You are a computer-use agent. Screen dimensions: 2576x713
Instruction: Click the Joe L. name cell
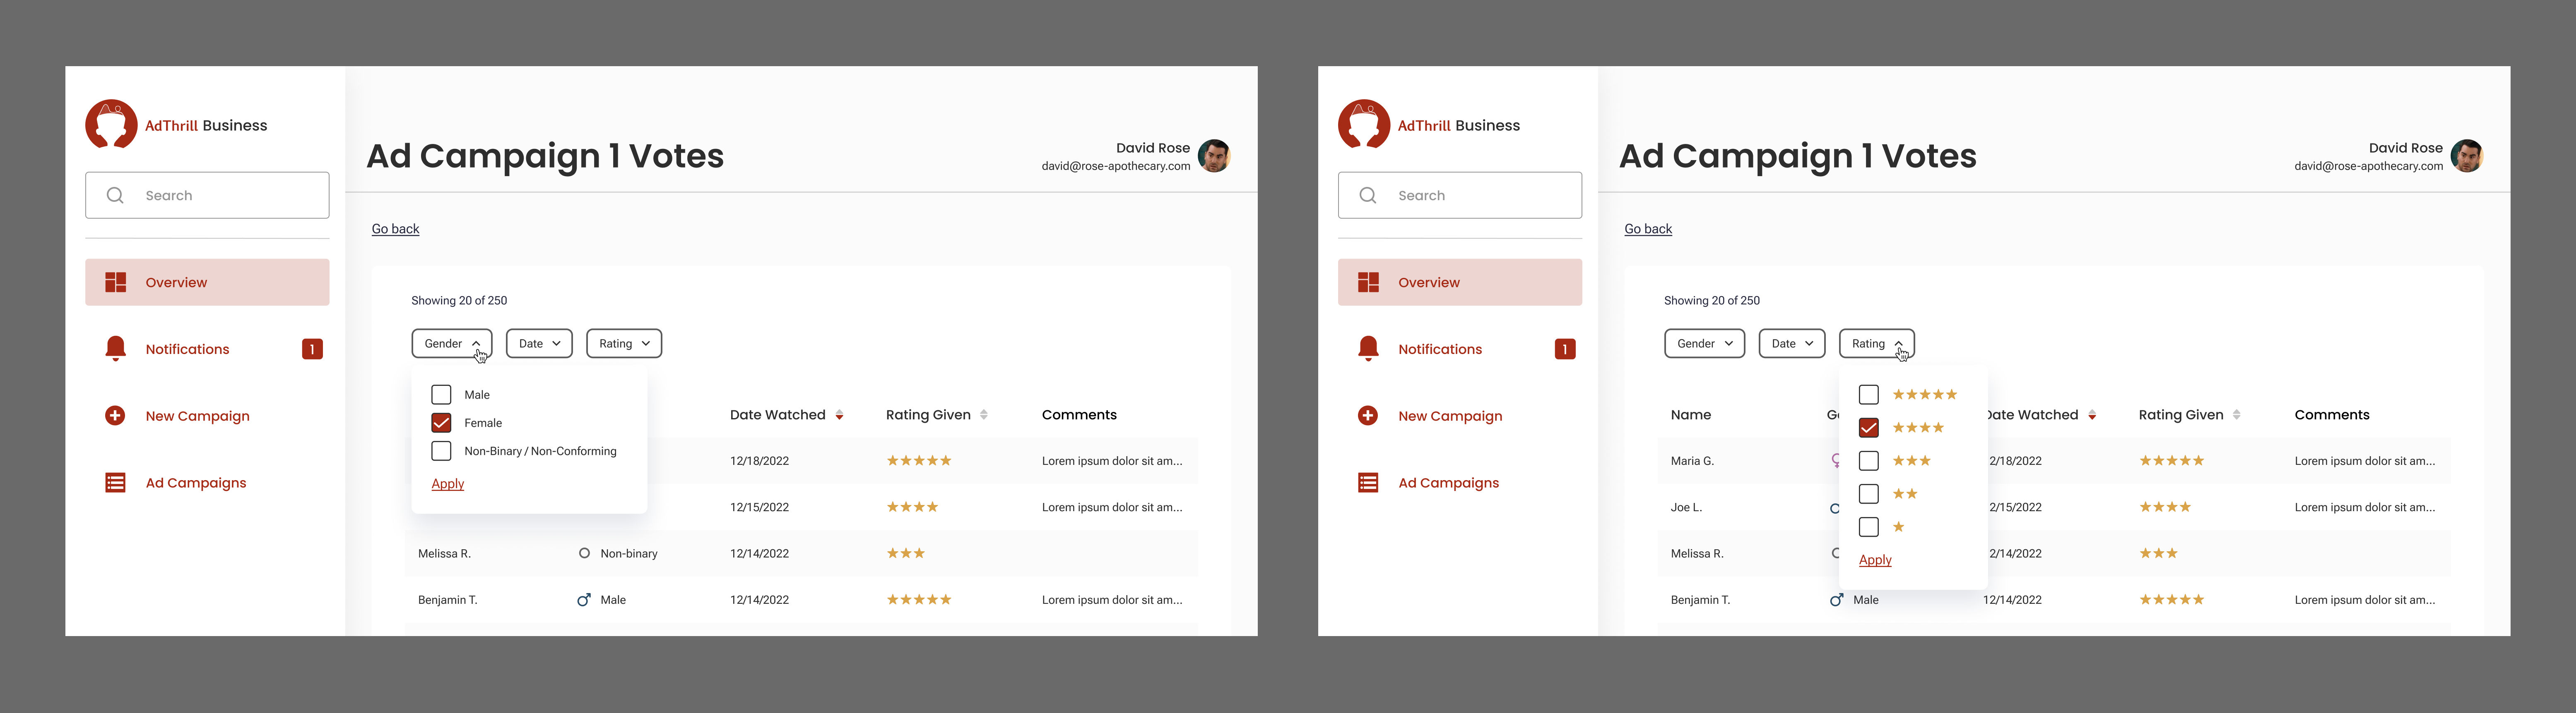pos(1686,507)
